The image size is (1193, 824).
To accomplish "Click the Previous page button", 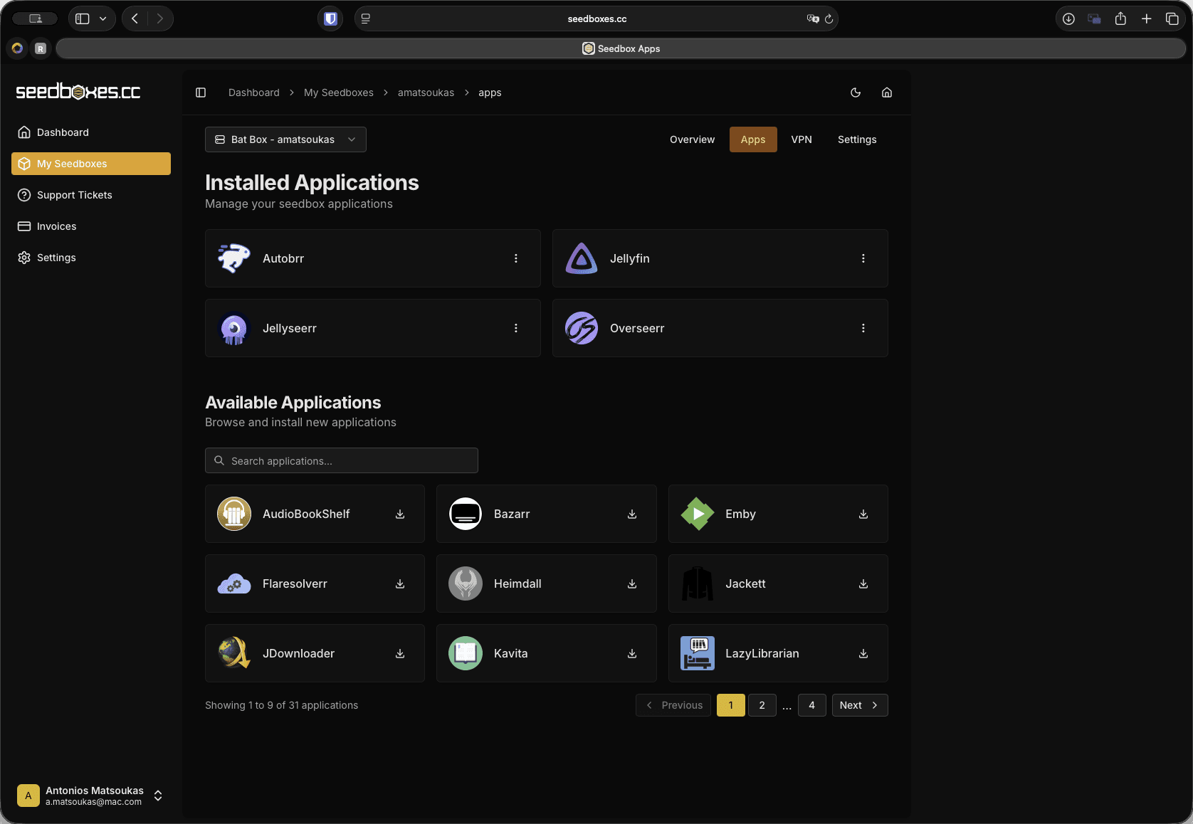I will (673, 705).
